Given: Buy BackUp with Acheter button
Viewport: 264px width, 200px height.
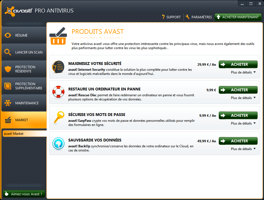Looking at the screenshot, I should tap(238, 141).
